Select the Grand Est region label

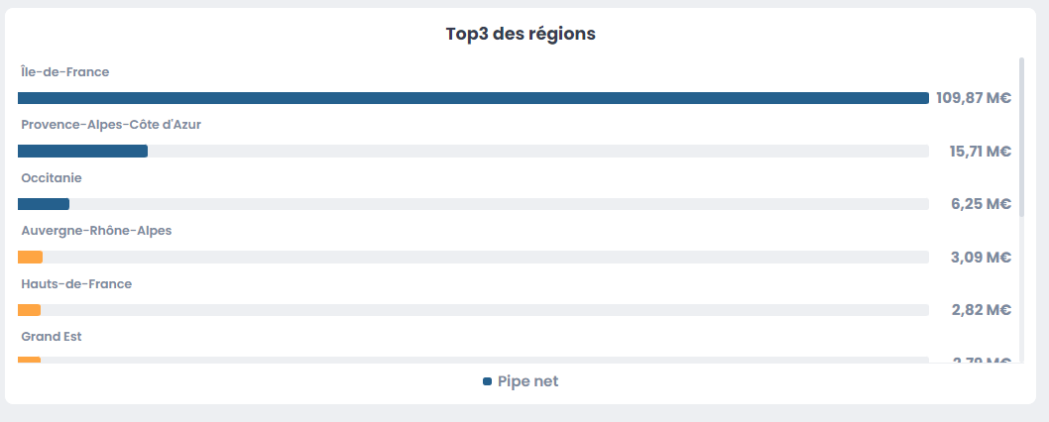52,337
